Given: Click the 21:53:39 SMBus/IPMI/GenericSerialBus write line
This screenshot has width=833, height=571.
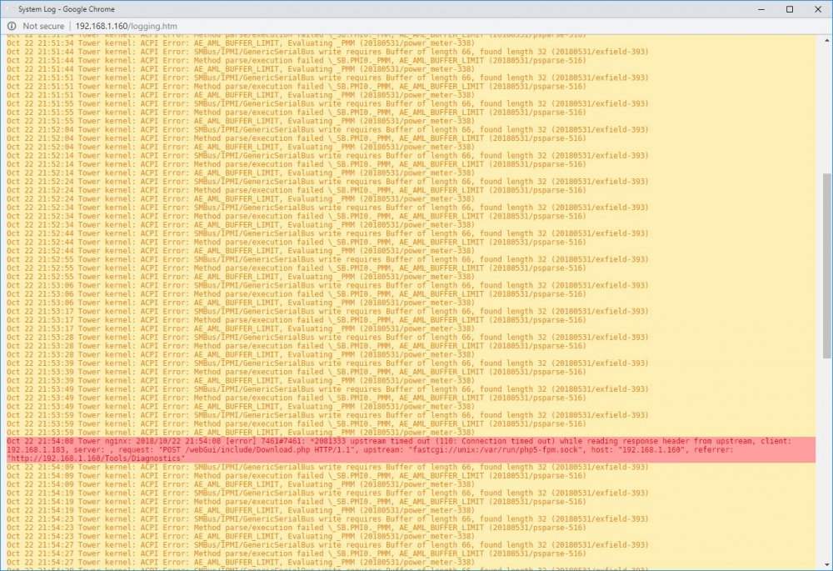Looking at the screenshot, I should [327, 363].
